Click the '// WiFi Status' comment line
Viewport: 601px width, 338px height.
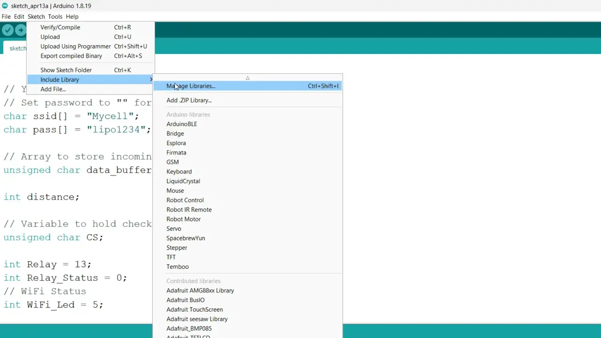tap(45, 291)
